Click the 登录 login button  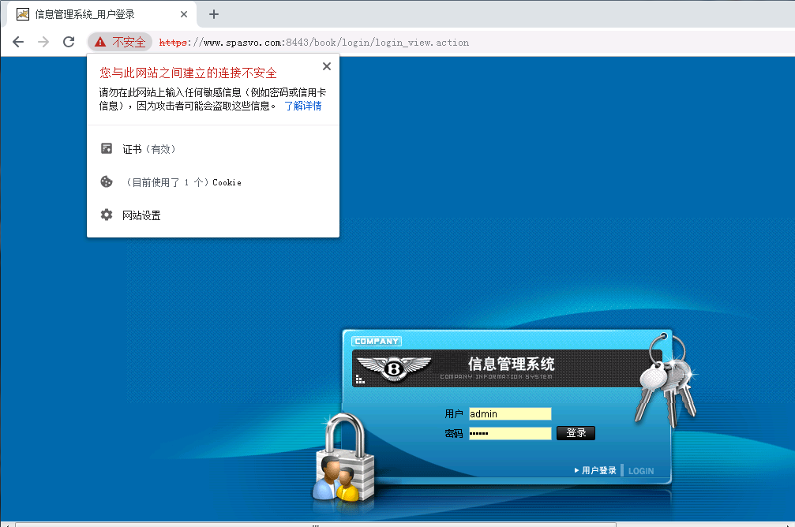click(x=576, y=433)
